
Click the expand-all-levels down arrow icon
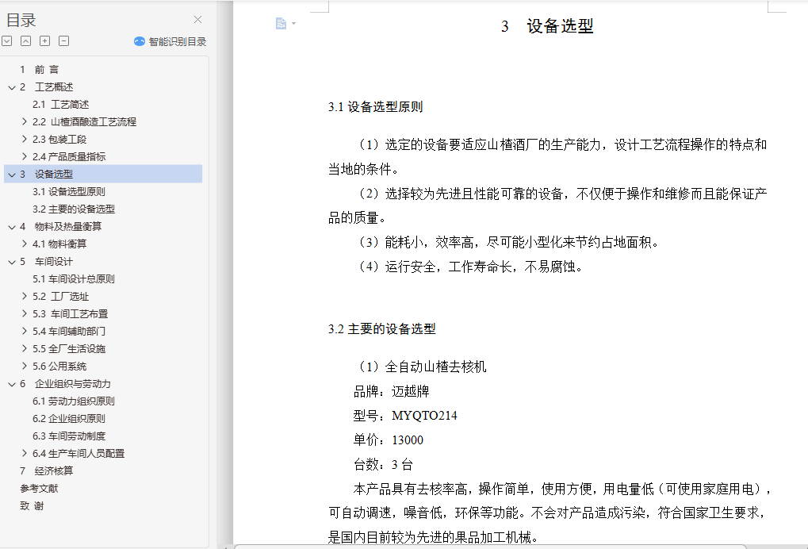pyautogui.click(x=6, y=41)
